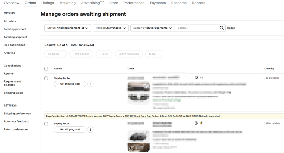Screen dimensions: 284x153
Task: Select the second order's checkbox
Action: tap(46, 124)
